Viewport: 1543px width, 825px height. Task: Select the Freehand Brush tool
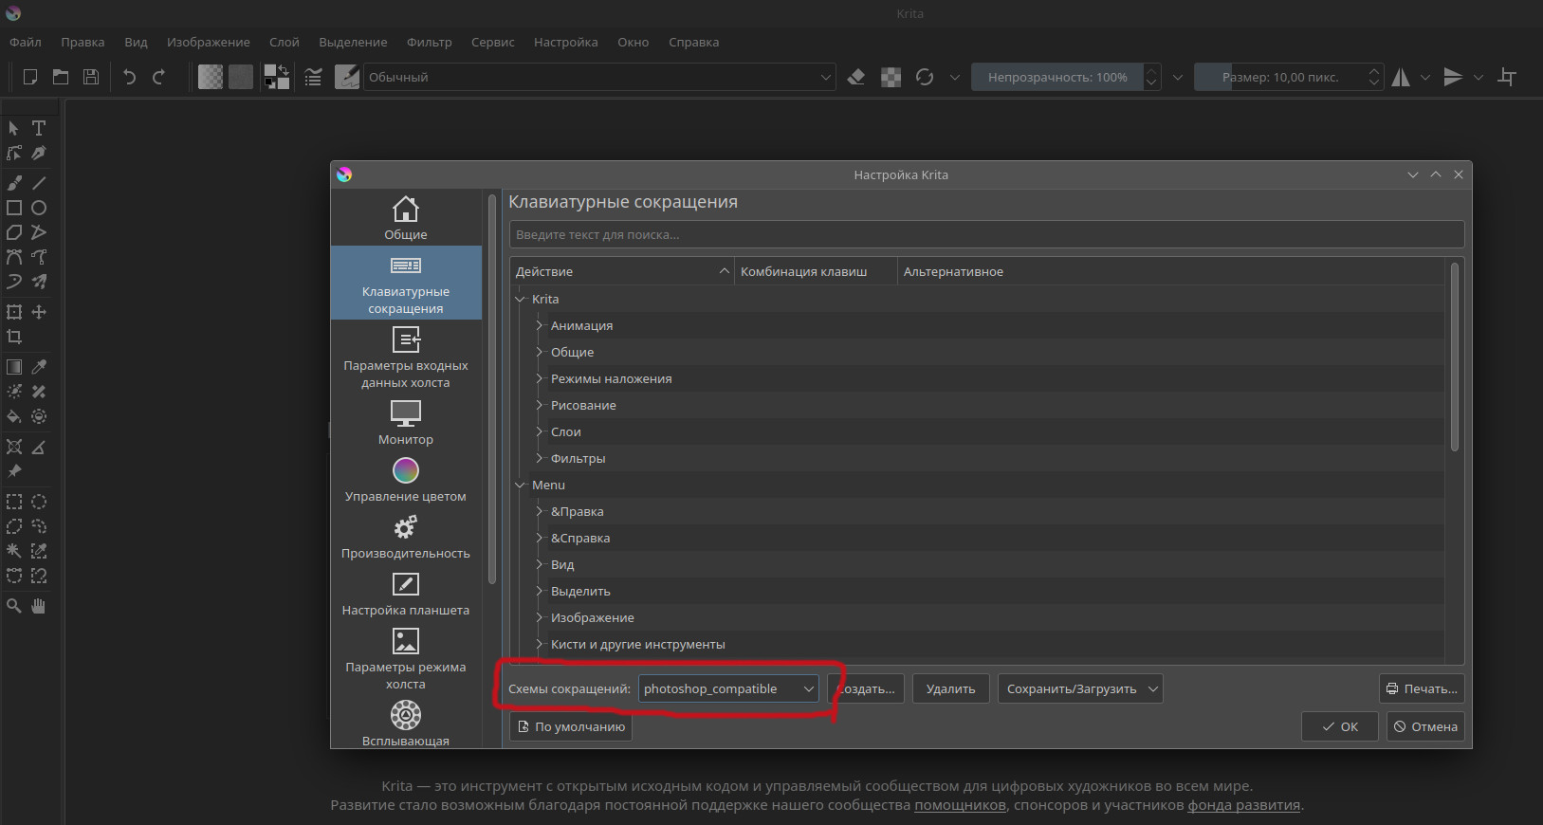(x=14, y=183)
